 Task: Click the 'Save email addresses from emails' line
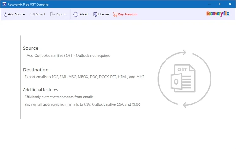click(82, 104)
